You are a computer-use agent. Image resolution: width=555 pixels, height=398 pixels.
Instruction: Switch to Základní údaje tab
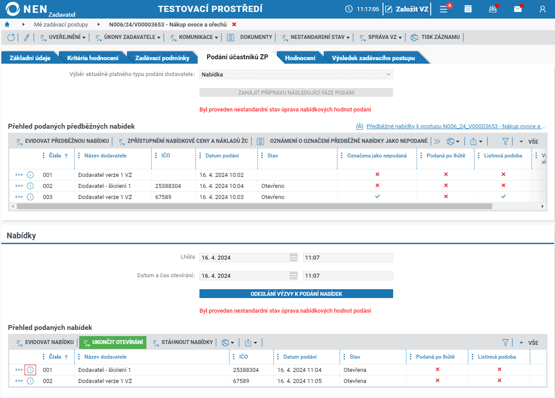[30, 58]
